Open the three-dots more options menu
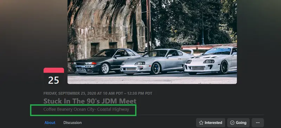Image resolution: width=281 pixels, height=128 pixels. (258, 123)
